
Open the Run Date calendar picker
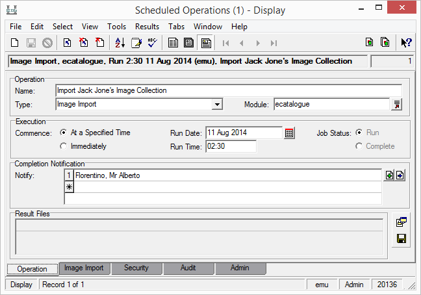[290, 133]
